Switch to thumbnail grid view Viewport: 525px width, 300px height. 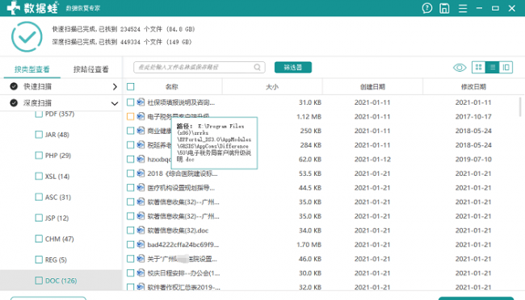[478, 67]
